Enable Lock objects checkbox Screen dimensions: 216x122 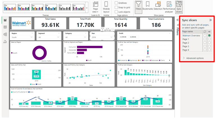116,12
